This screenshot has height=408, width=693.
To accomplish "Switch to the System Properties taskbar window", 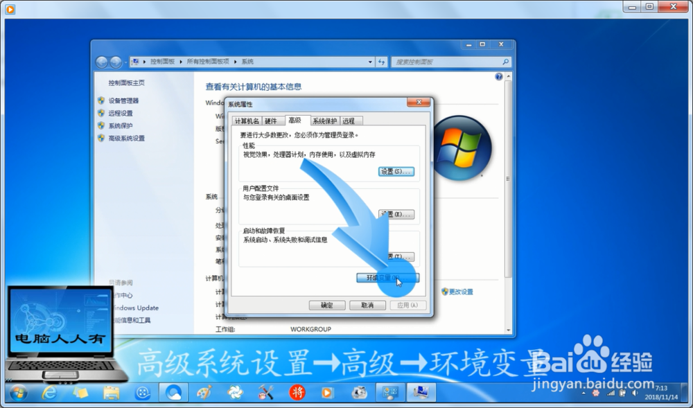I will tap(421, 392).
